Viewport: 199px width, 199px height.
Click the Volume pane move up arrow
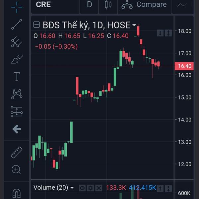tap(160, 189)
